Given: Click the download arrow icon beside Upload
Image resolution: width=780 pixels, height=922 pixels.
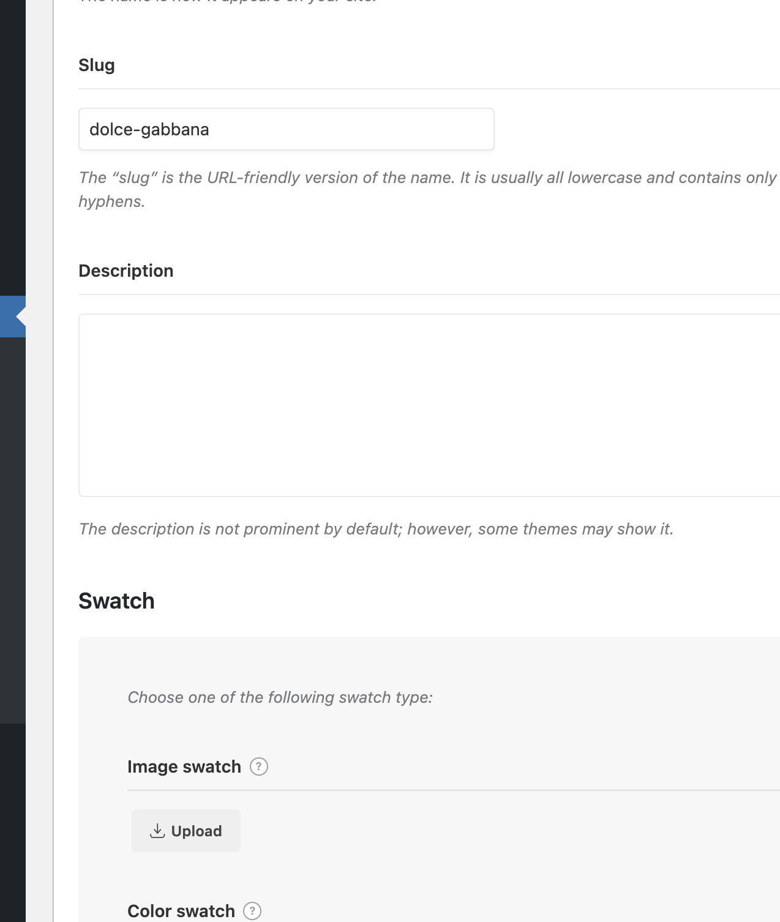Looking at the screenshot, I should click(x=157, y=831).
